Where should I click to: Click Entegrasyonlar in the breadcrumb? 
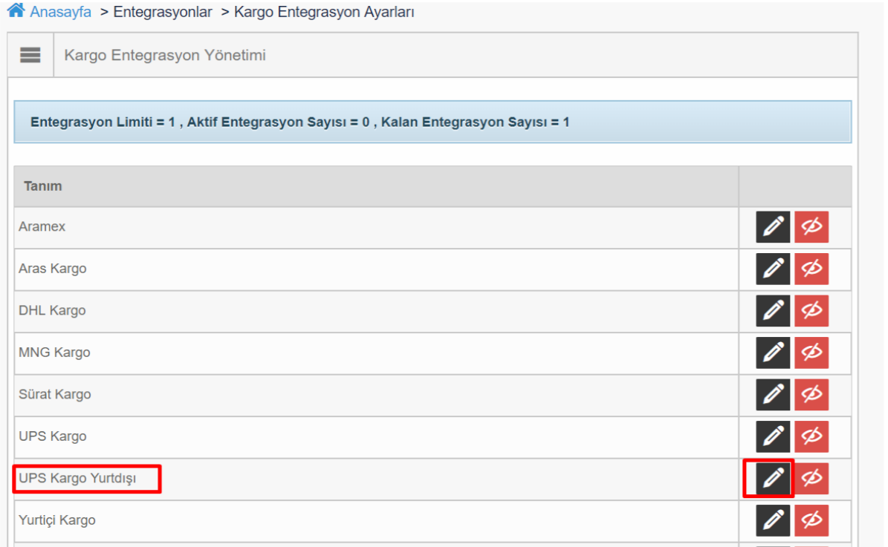tap(163, 12)
